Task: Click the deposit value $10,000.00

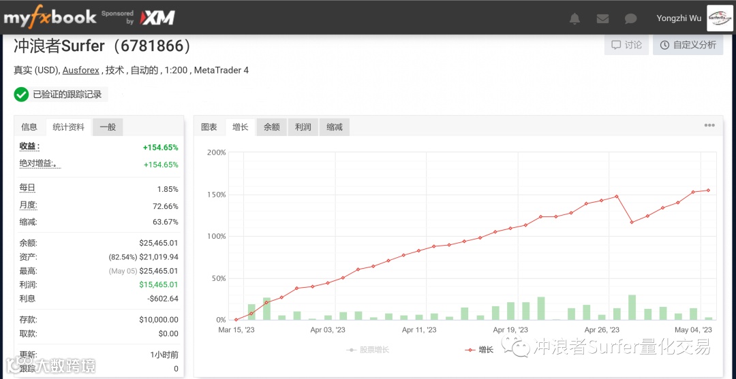Action: pyautogui.click(x=159, y=320)
